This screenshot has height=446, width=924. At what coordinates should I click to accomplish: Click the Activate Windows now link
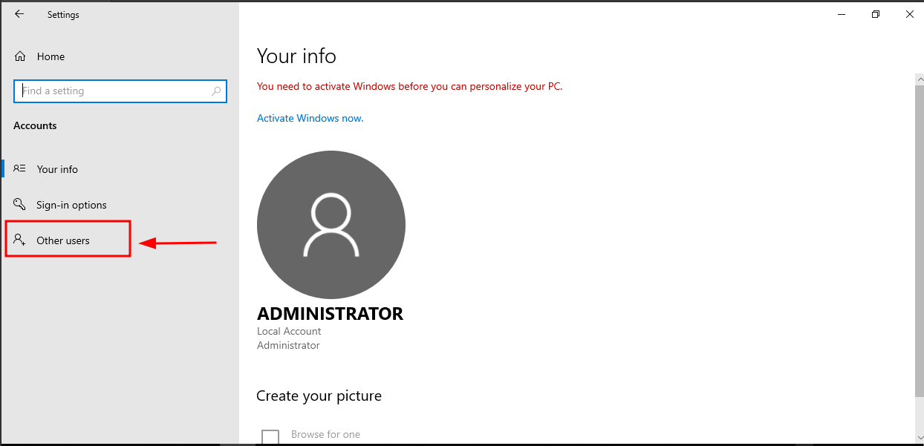coord(310,118)
